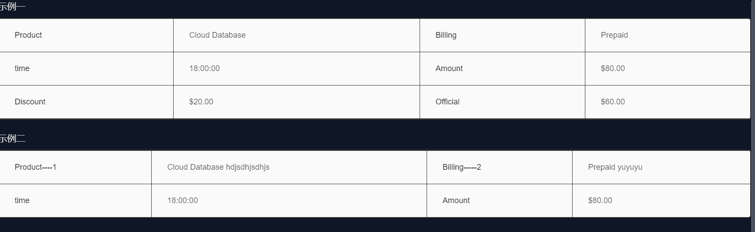
Task: Select the Cloud Database hdjsdhjsdhjs value
Action: [x=218, y=167]
